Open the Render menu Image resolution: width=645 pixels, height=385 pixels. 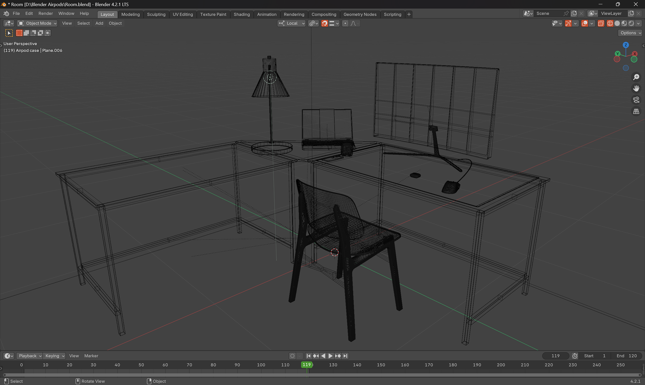coord(45,13)
